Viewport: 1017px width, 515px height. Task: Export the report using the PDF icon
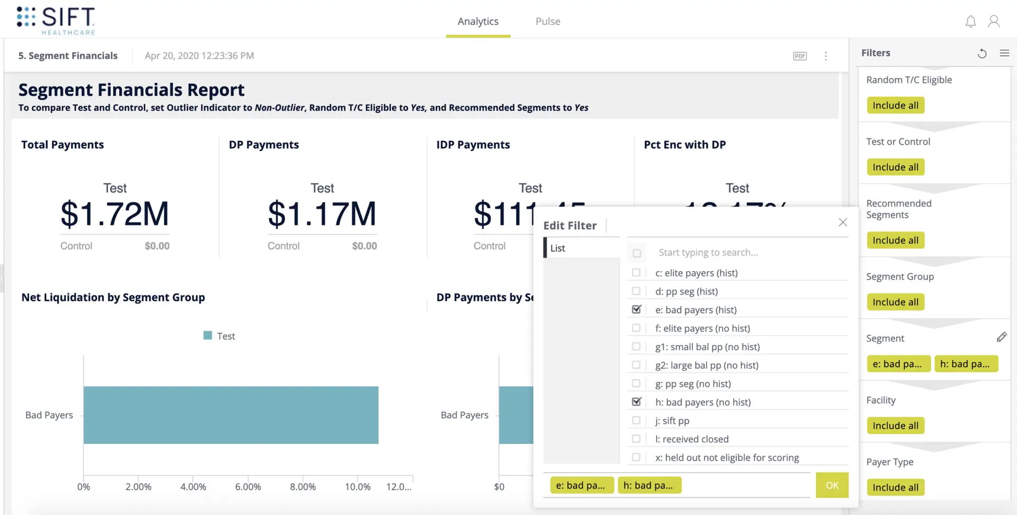[x=800, y=56]
